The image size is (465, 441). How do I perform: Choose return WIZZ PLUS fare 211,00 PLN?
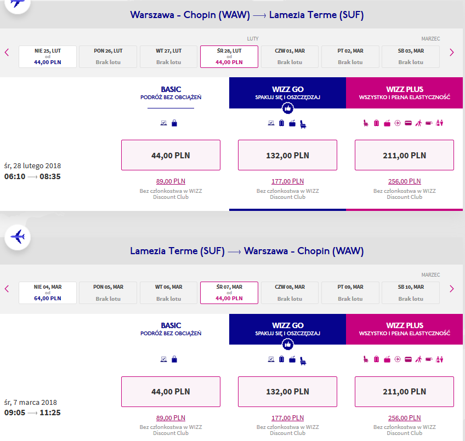click(405, 392)
